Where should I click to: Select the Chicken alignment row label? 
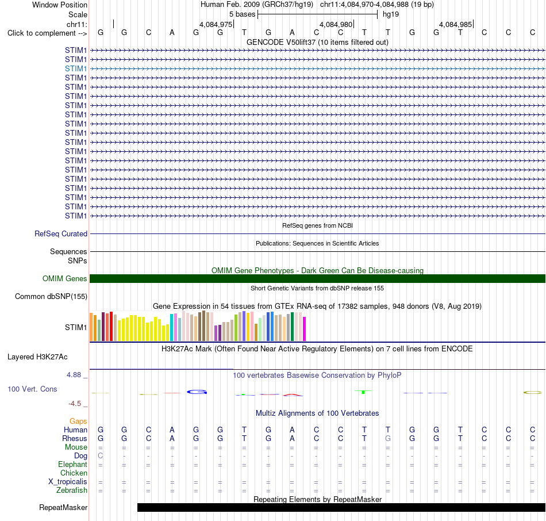[x=74, y=473]
